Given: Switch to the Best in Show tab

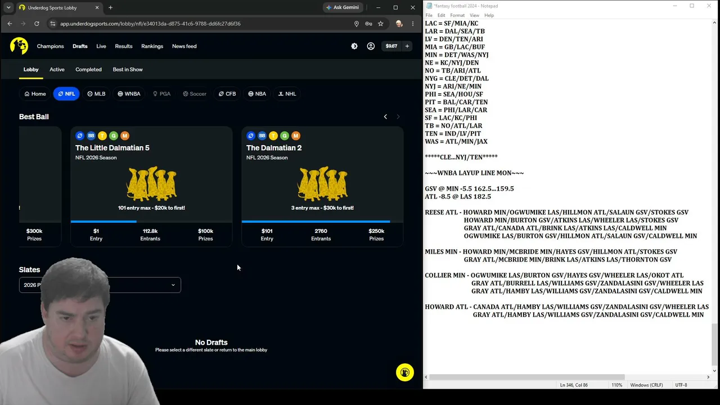Looking at the screenshot, I should pos(128,70).
